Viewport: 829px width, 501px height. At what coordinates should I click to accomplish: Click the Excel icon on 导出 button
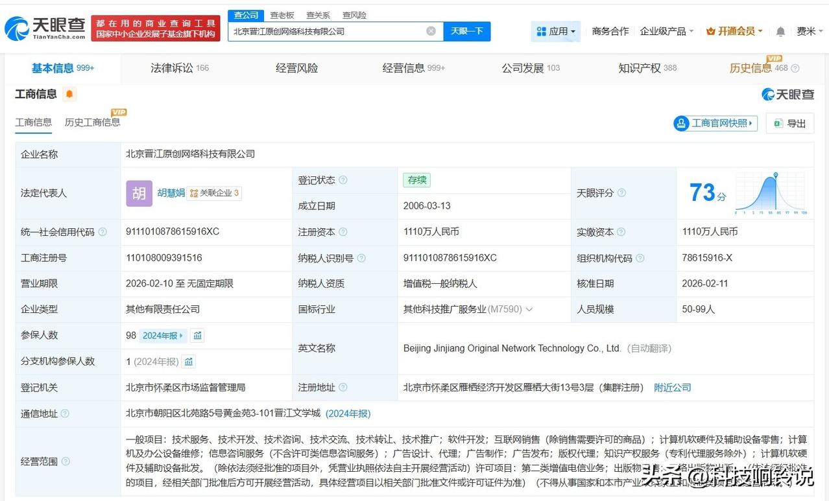pos(778,123)
